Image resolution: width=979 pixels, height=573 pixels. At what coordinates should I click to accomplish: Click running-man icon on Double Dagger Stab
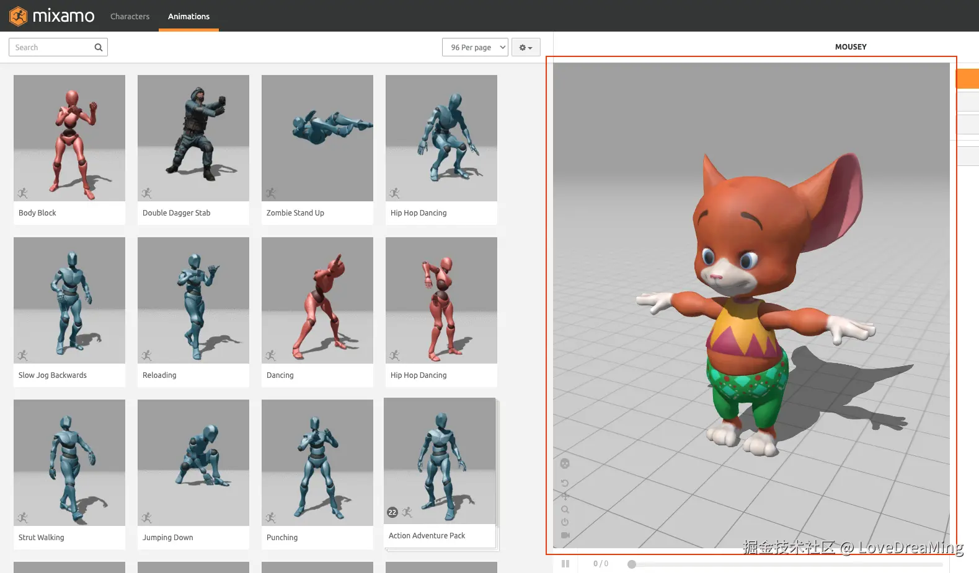pyautogui.click(x=147, y=193)
